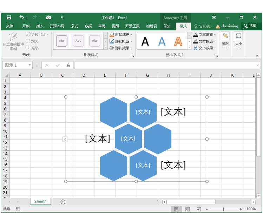Open the 形状填充 dropdown
Image resolution: width=263 pixels, height=224 pixels.
(121, 34)
